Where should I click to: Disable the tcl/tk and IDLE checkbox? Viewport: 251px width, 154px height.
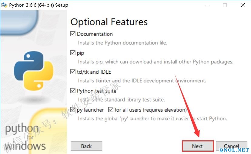click(x=73, y=72)
